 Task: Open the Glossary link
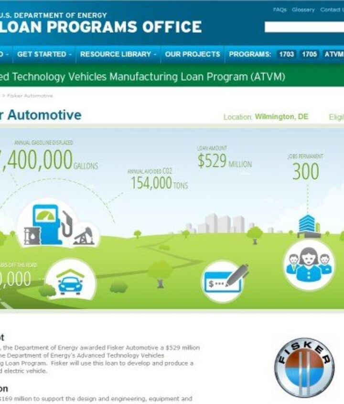[303, 10]
